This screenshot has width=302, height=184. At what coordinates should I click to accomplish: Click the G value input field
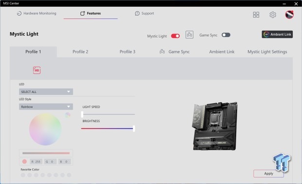pos(50,162)
